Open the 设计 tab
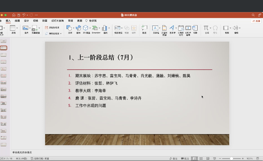Image resolution: width=263 pixels, height=161 pixels. click(26, 21)
